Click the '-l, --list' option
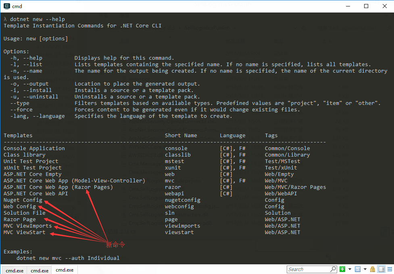This screenshot has width=394, height=274. [x=26, y=64]
